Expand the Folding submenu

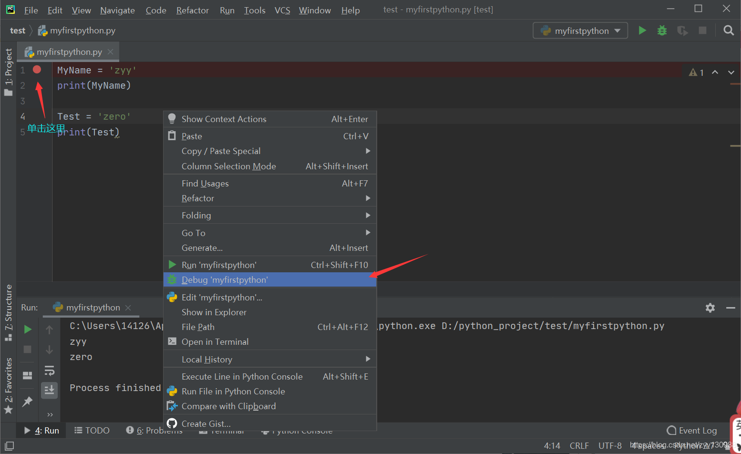coord(270,216)
